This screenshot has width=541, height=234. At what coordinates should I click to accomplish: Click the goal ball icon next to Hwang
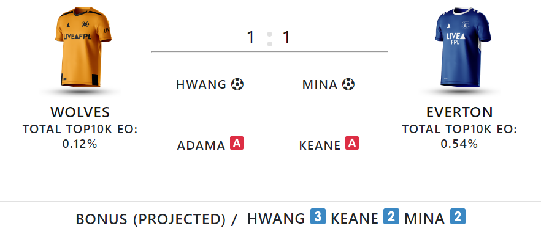[x=237, y=84]
